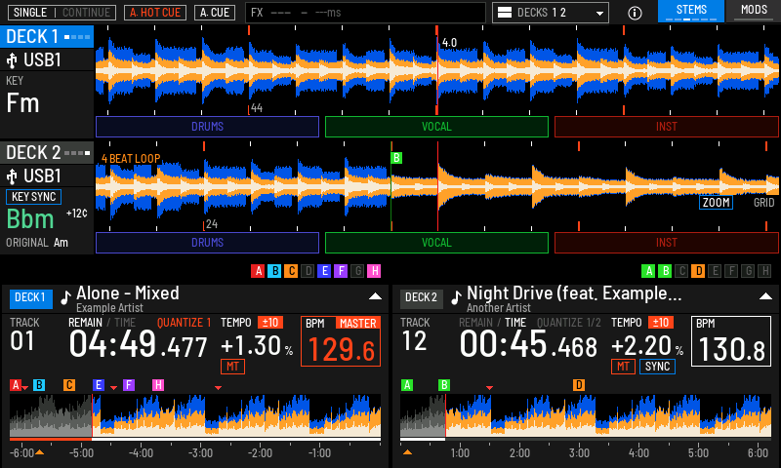Switch to the STEMS tab
781x468 pixels.
(x=691, y=11)
